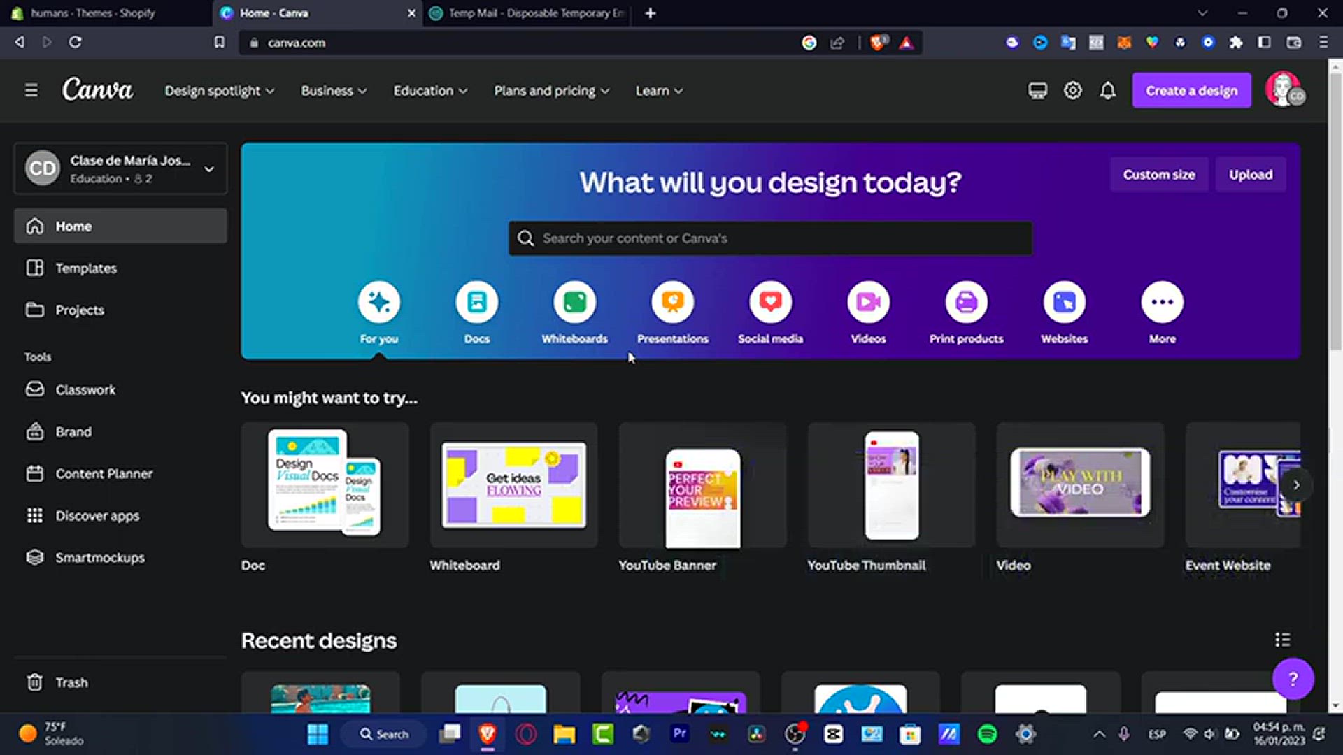The width and height of the screenshot is (1343, 755).
Task: Select the Videos category icon
Action: click(x=869, y=302)
